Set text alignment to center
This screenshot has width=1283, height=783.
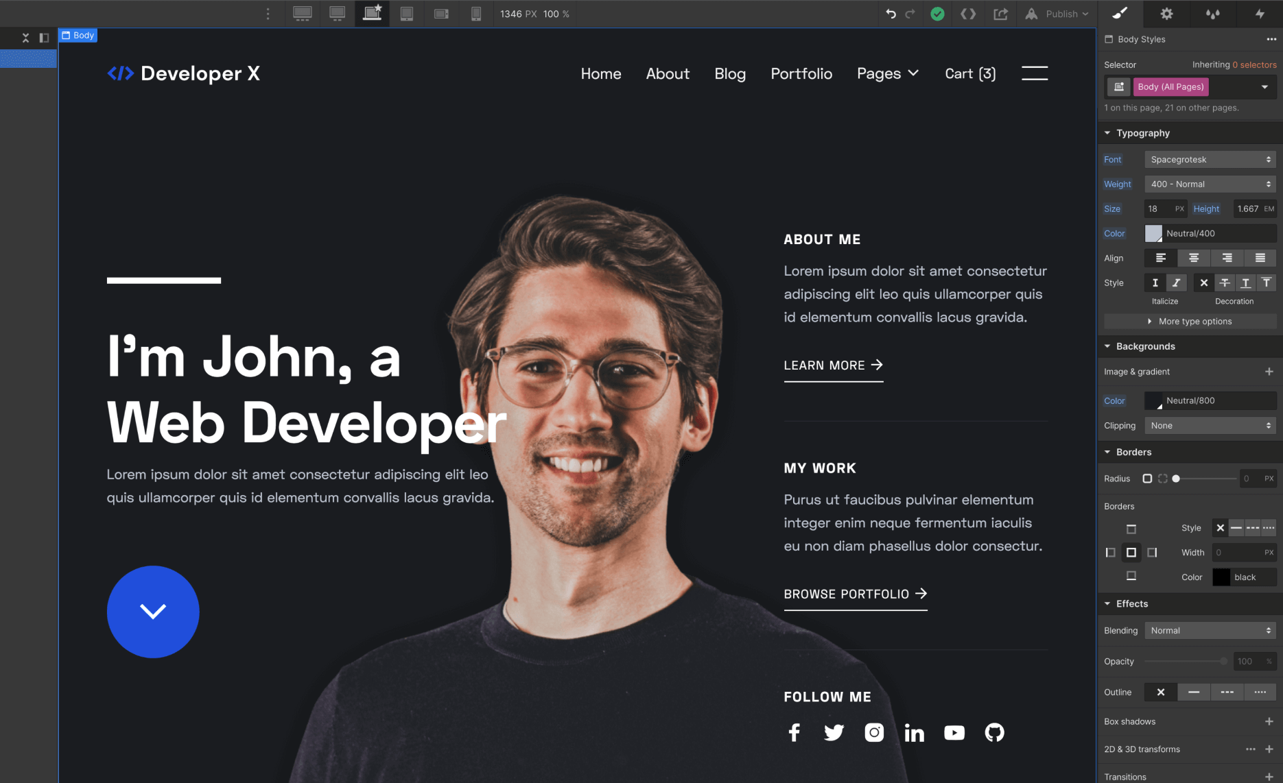click(1194, 258)
